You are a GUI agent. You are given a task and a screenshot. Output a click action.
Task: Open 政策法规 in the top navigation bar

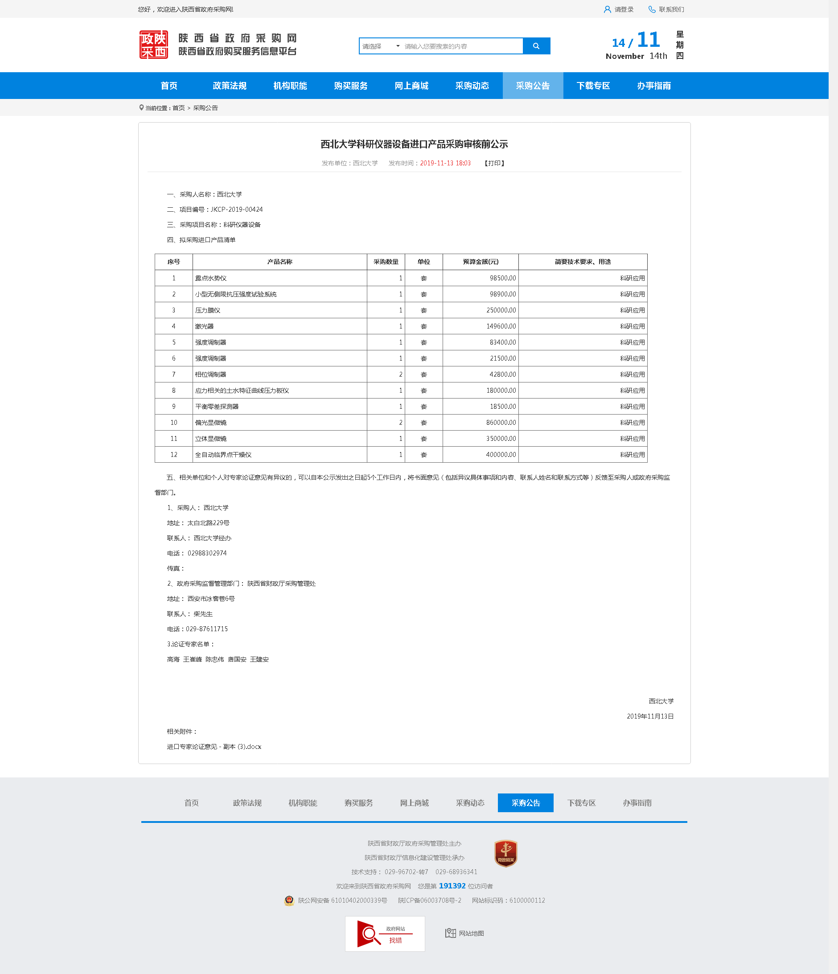point(230,86)
